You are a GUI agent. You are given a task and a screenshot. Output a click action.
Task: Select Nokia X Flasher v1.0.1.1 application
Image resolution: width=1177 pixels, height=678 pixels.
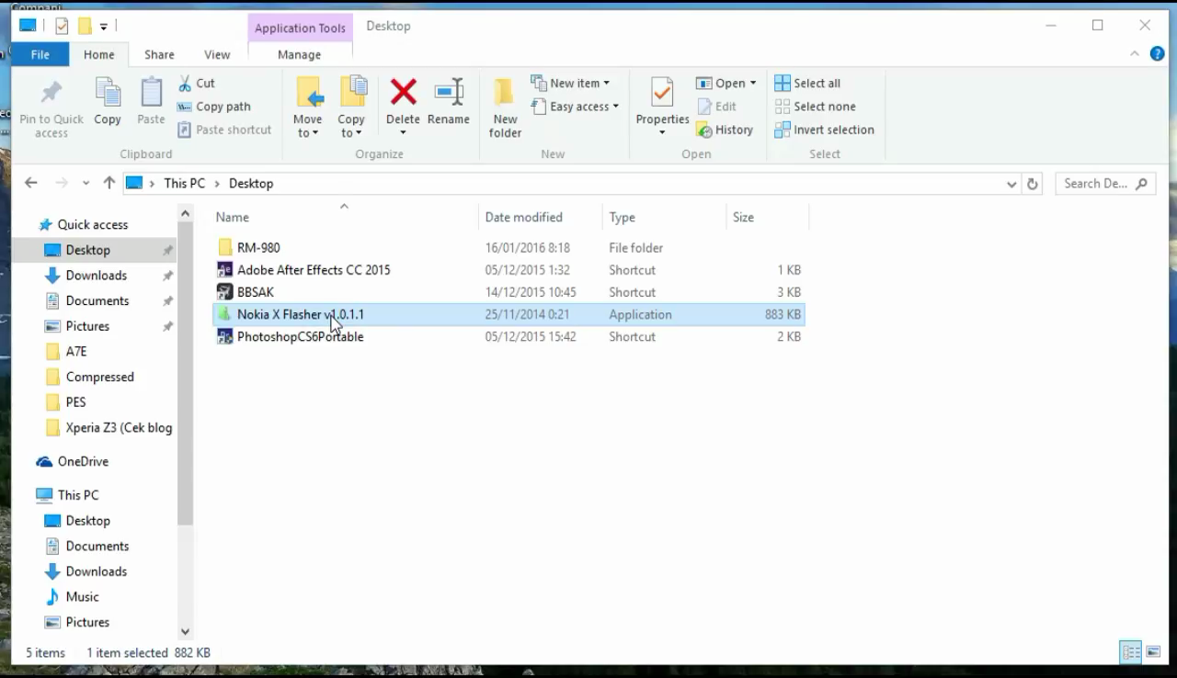(x=509, y=314)
